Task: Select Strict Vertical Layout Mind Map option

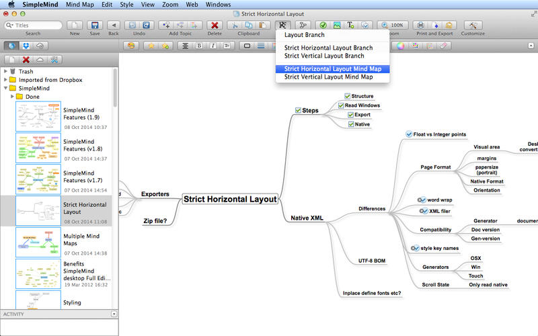Action: tap(328, 77)
